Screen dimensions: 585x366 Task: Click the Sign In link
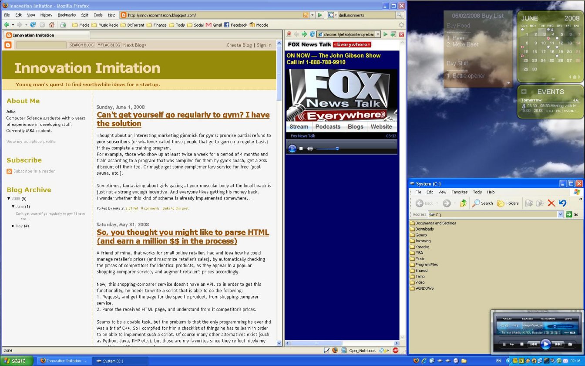[x=264, y=45]
